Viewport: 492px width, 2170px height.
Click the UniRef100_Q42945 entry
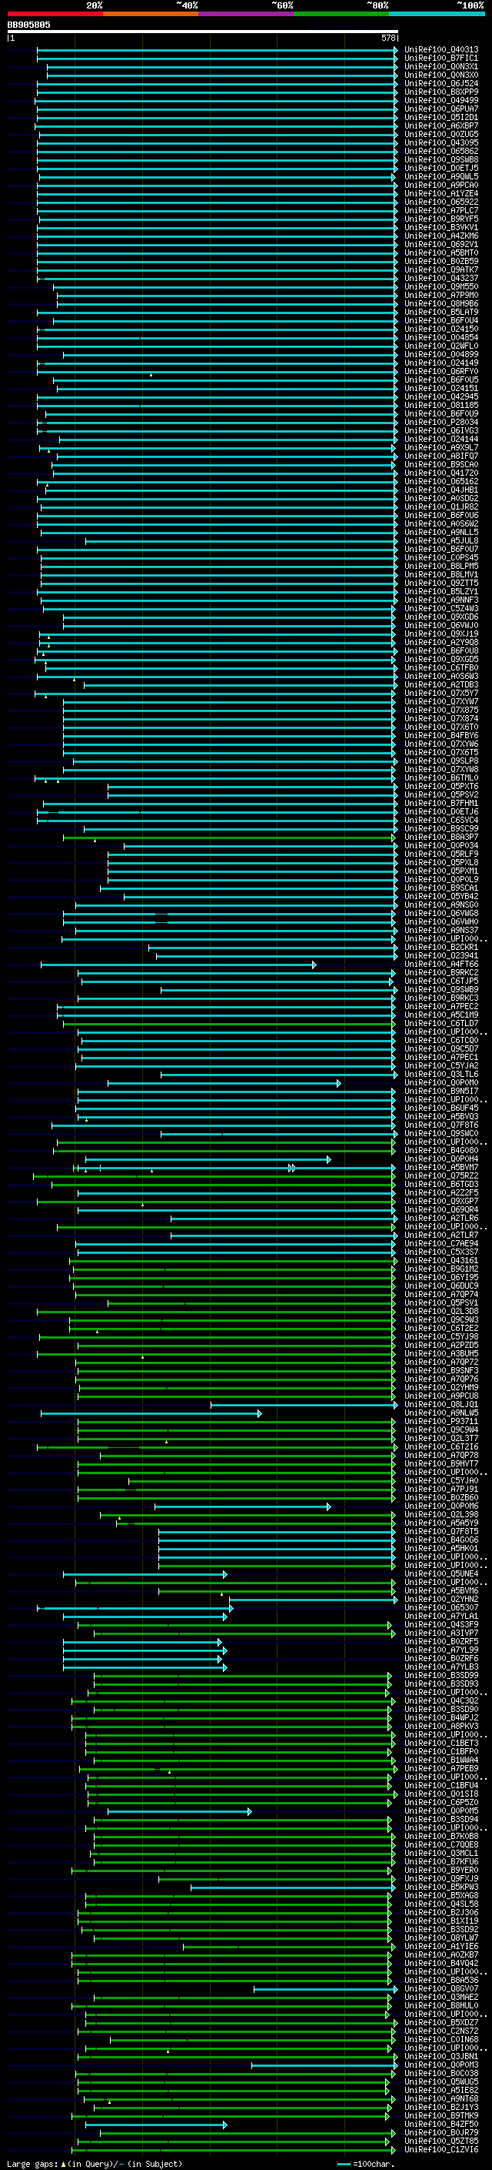[x=441, y=396]
